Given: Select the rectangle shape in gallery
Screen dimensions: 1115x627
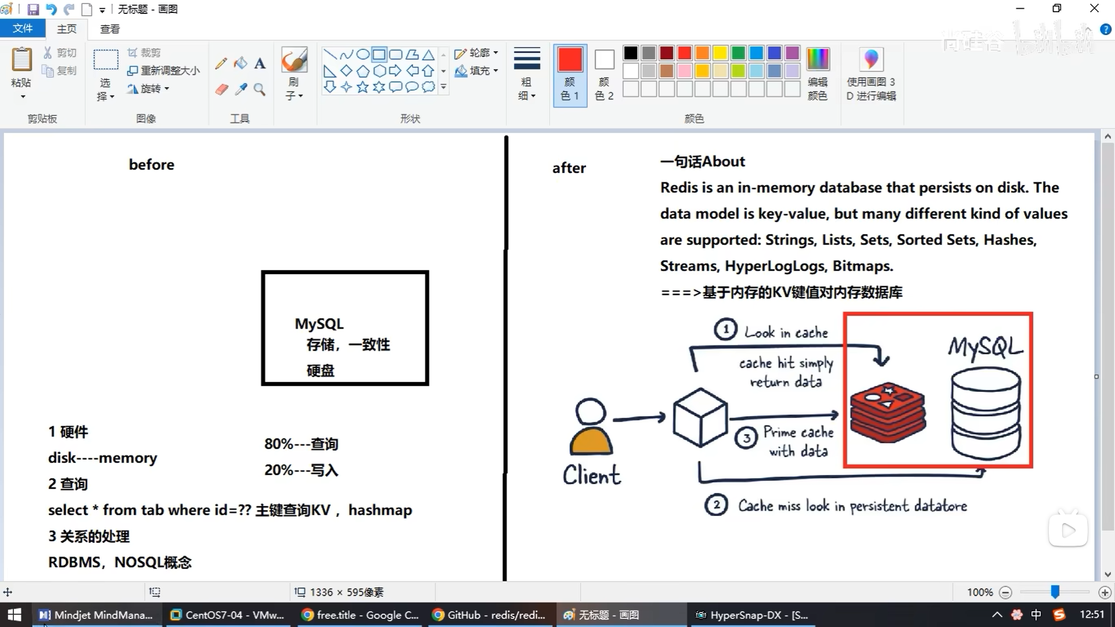Looking at the screenshot, I should click(379, 55).
